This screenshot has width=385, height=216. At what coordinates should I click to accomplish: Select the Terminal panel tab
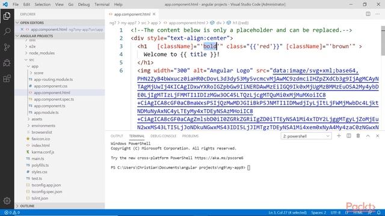(x=137, y=136)
